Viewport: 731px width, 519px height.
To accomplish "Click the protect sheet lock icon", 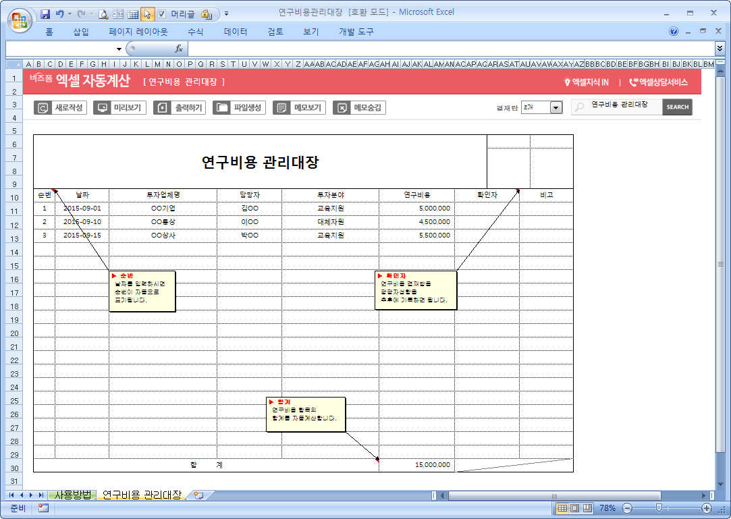I will 206,14.
